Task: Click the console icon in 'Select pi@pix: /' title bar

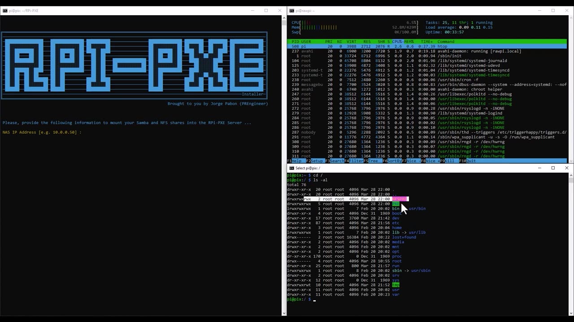Action: (291, 168)
